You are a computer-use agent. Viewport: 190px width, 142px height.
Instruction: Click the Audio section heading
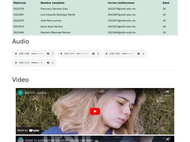point(21,41)
